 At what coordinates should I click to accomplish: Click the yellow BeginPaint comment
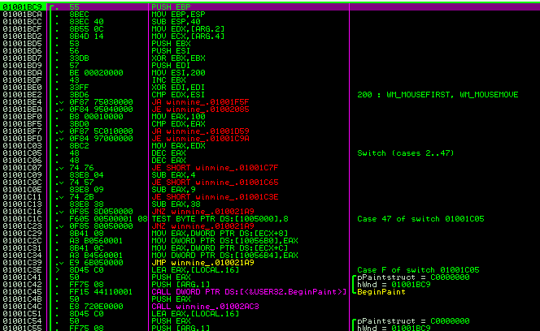381,292
